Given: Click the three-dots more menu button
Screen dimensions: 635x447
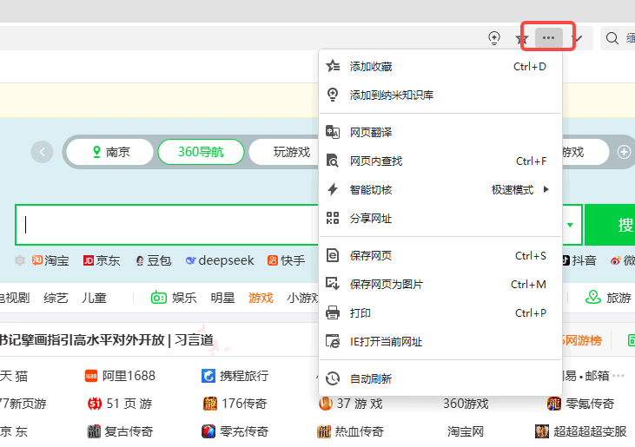Looking at the screenshot, I should tap(548, 38).
